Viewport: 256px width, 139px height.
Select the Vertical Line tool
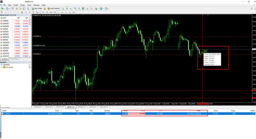[11, 12]
